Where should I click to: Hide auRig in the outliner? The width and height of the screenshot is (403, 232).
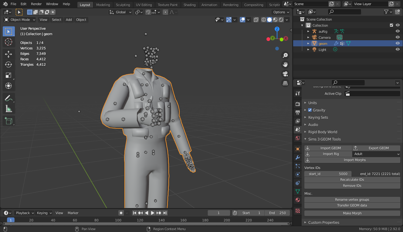click(x=398, y=31)
